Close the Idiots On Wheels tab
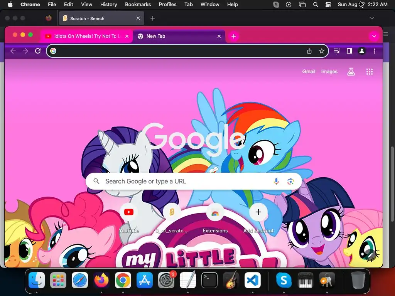The image size is (395, 296). click(127, 36)
